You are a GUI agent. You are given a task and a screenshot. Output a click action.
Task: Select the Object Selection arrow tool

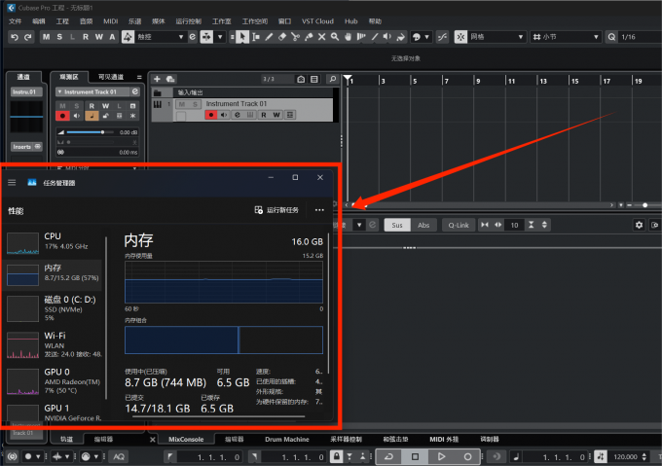pyautogui.click(x=242, y=37)
